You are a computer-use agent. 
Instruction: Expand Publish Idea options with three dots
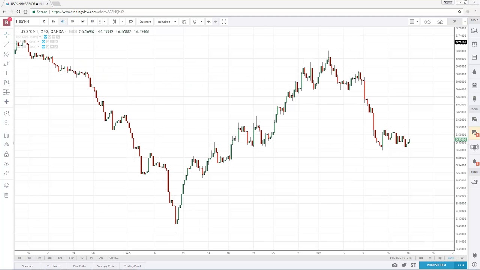(460, 265)
